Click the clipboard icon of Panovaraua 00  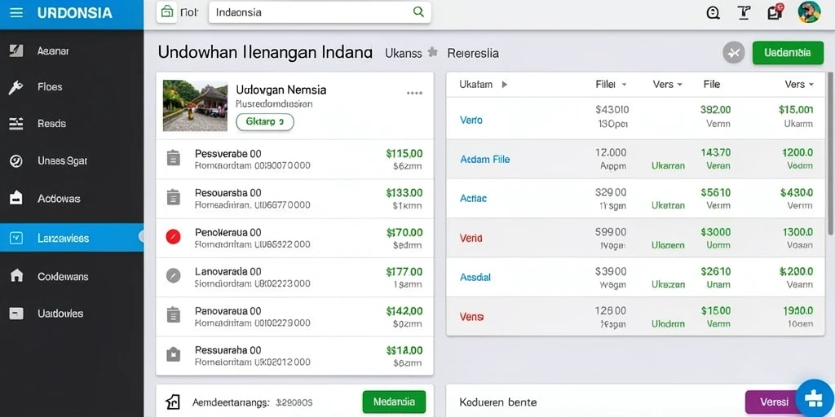(173, 315)
